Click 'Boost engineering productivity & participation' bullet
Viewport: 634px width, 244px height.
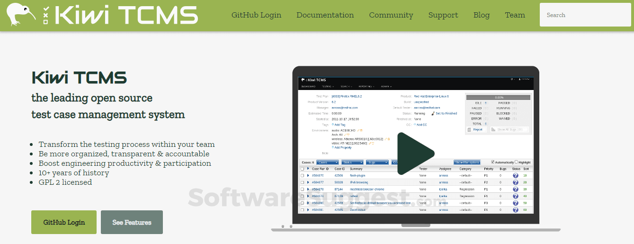coord(125,163)
